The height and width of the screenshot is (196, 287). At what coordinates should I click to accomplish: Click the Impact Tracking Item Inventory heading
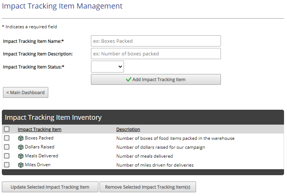(53, 118)
